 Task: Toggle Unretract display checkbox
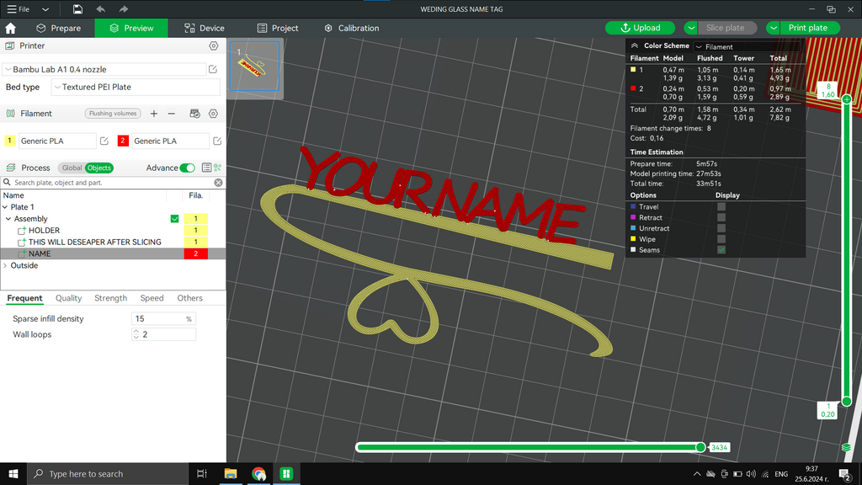pos(721,228)
